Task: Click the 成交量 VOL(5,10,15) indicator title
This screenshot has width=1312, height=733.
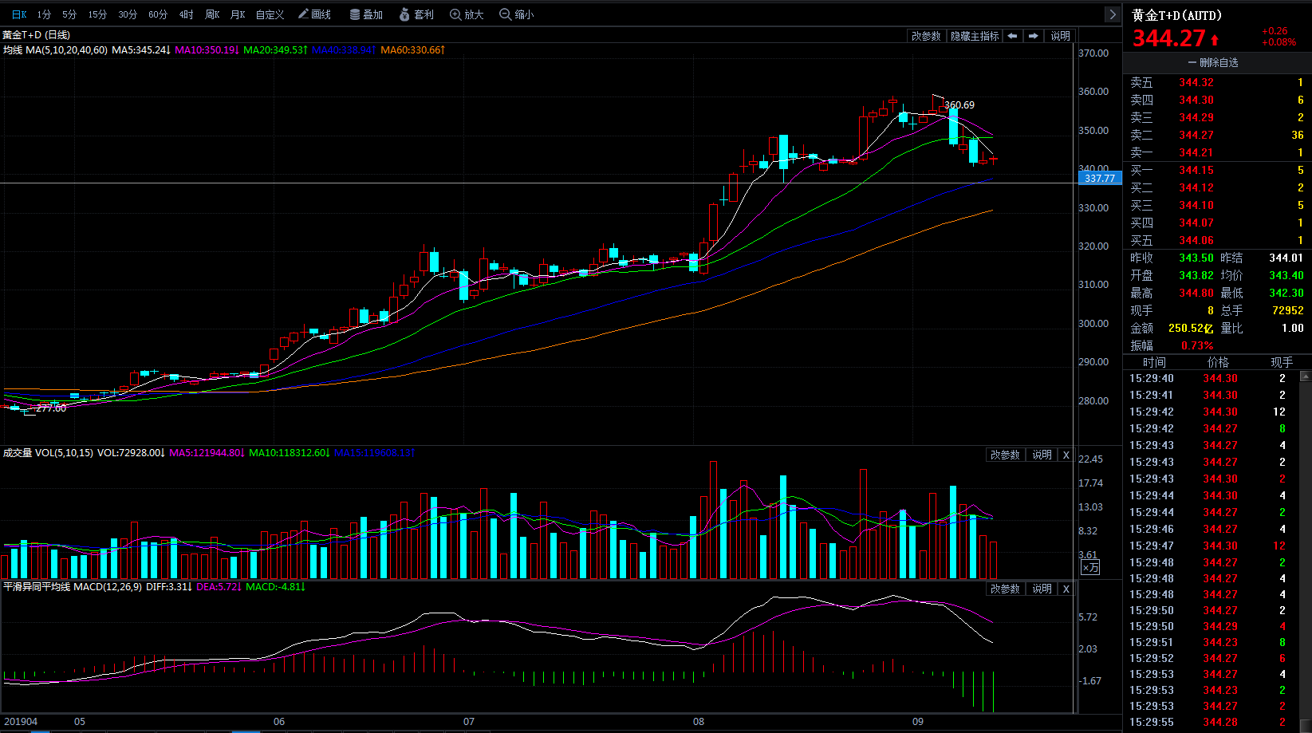Action: point(48,452)
